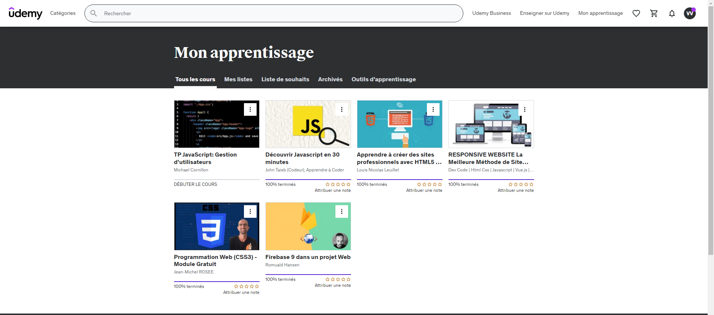Viewport: 714px width, 315px height.
Task: Open the notifications bell
Action: 672,13
